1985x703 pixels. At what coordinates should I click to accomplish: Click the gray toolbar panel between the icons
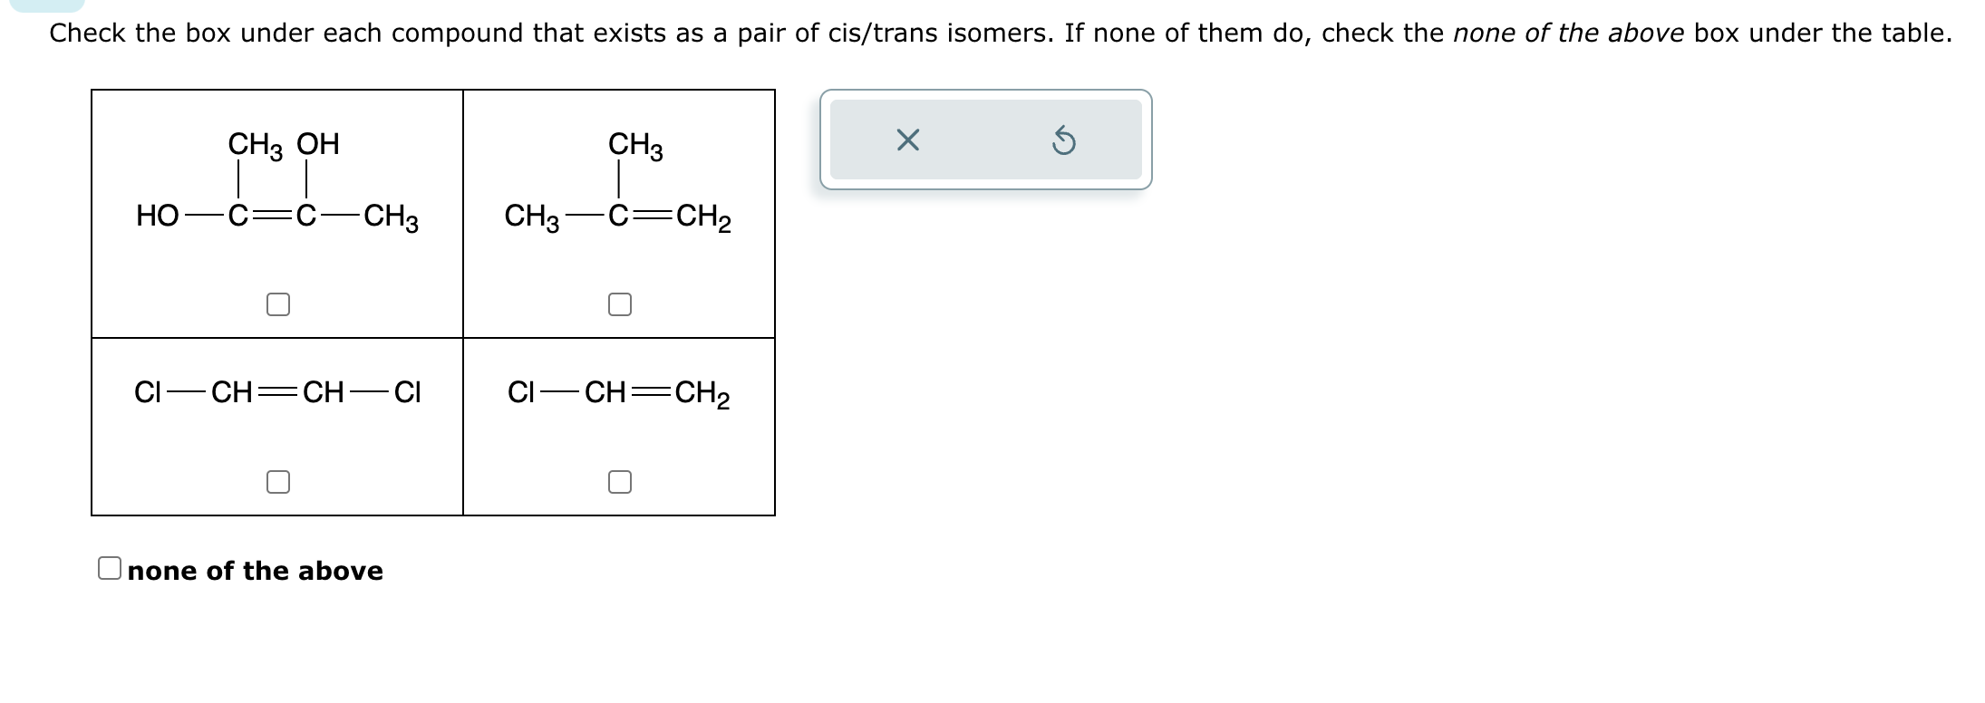986,140
